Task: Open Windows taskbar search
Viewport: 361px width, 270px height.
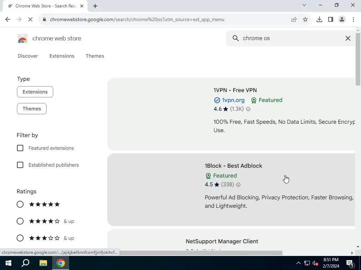Action: [x=25, y=263]
